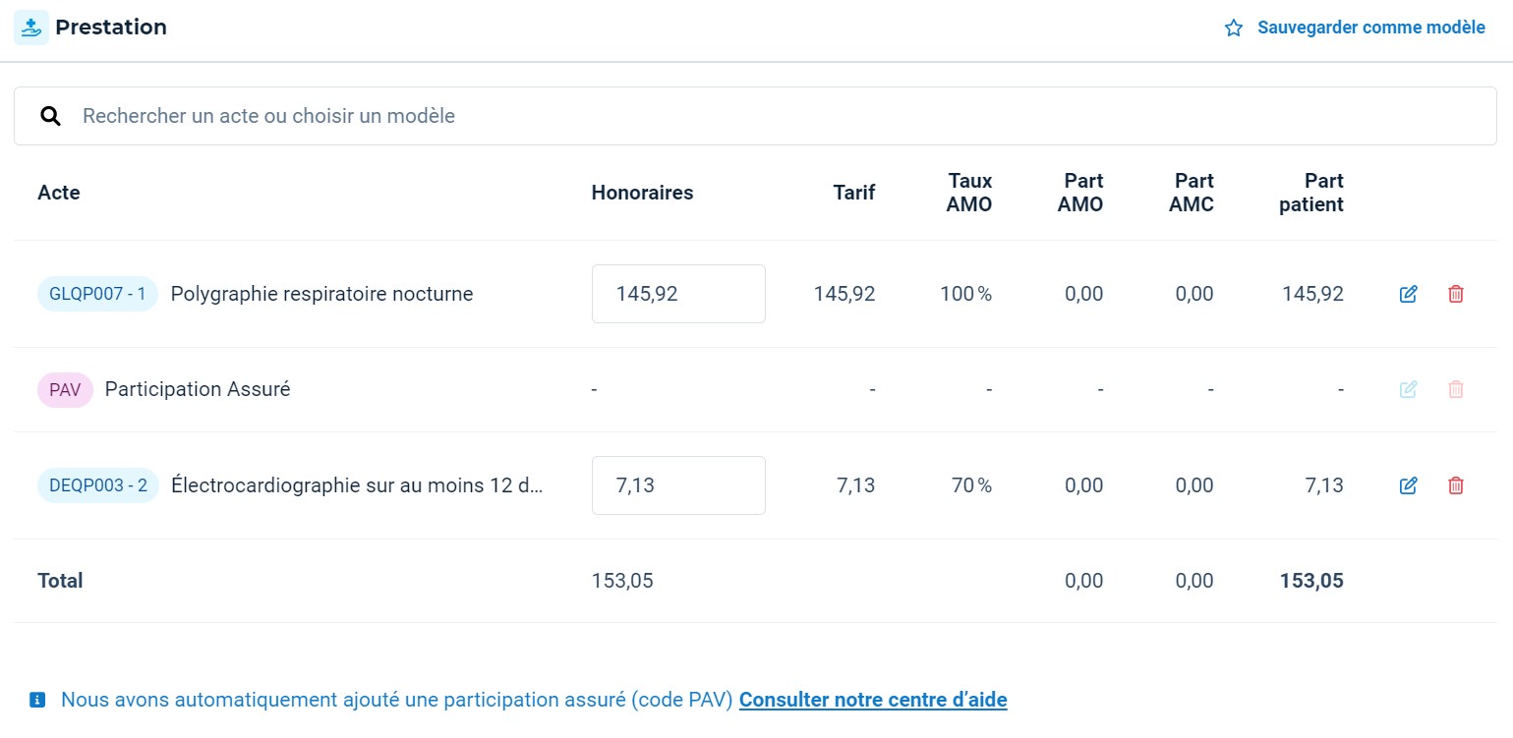Click the star icon beside Sauvegarder
This screenshot has width=1513, height=738.
click(x=1234, y=28)
